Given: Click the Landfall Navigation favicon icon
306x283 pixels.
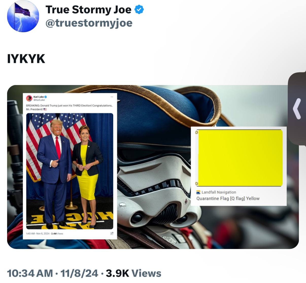Looking at the screenshot, I should [198, 192].
